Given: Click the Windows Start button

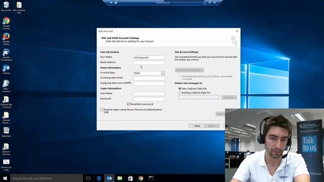Looking at the screenshot, I should (x=5, y=178).
